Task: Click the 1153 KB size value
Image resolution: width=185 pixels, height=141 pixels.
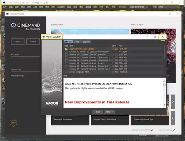Action: pos(123,72)
